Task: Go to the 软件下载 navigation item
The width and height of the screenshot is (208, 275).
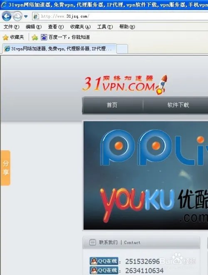Action: pyautogui.click(x=178, y=105)
